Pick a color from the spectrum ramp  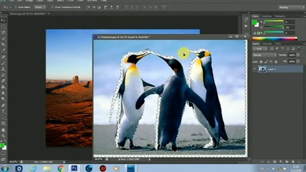[274, 38]
